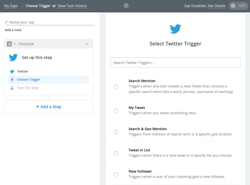The height and width of the screenshot is (185, 250).
Task: Click the Search & Geo Mention title
Action: click(x=148, y=129)
